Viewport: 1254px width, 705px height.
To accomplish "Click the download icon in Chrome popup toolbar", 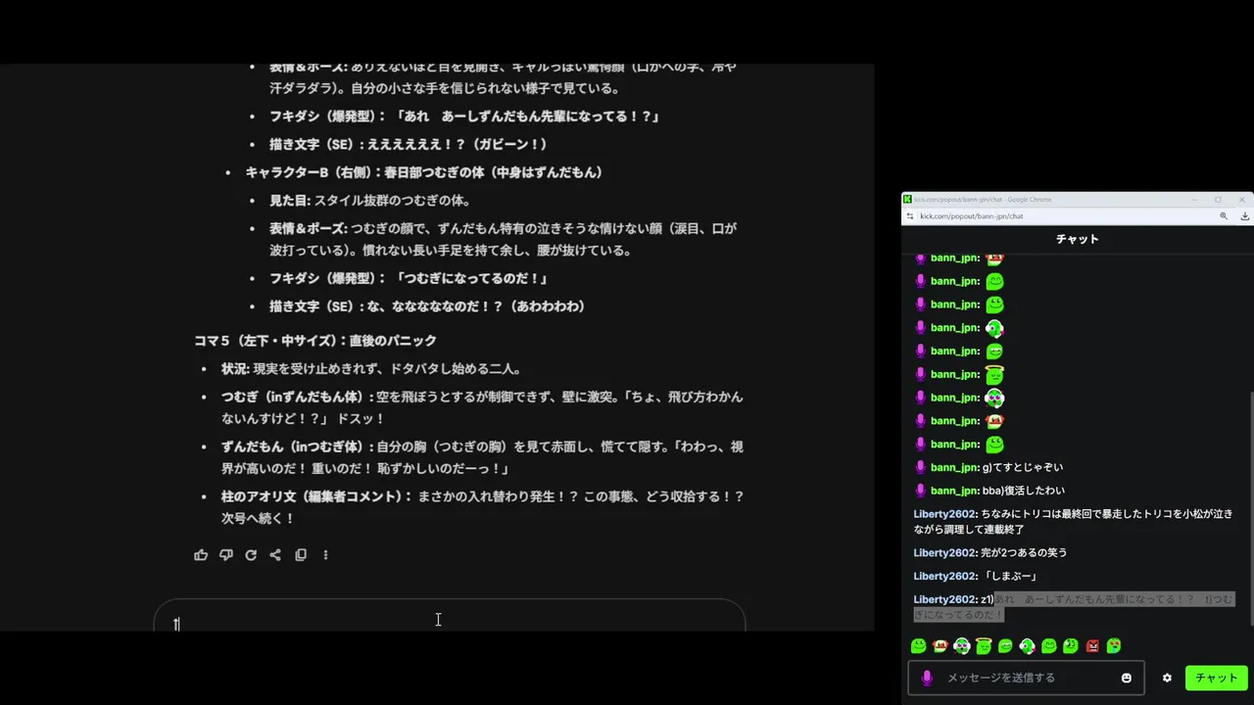I will [1244, 216].
